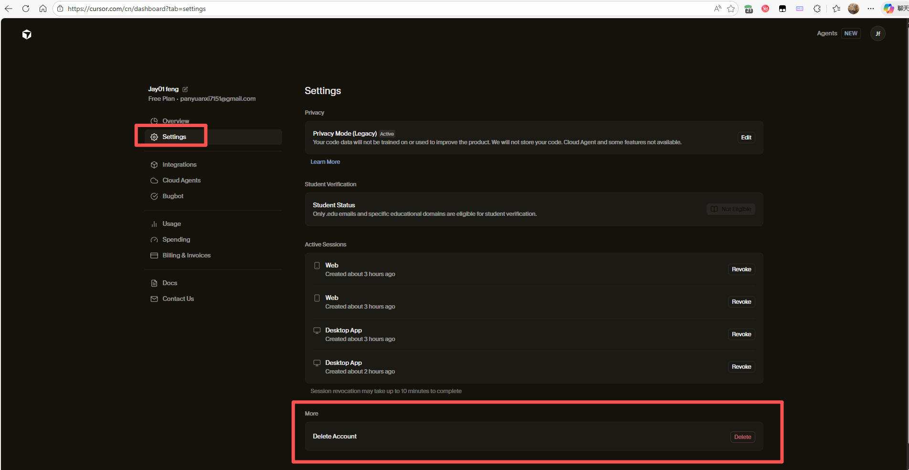
Task: Open the Spending page
Action: 176,240
